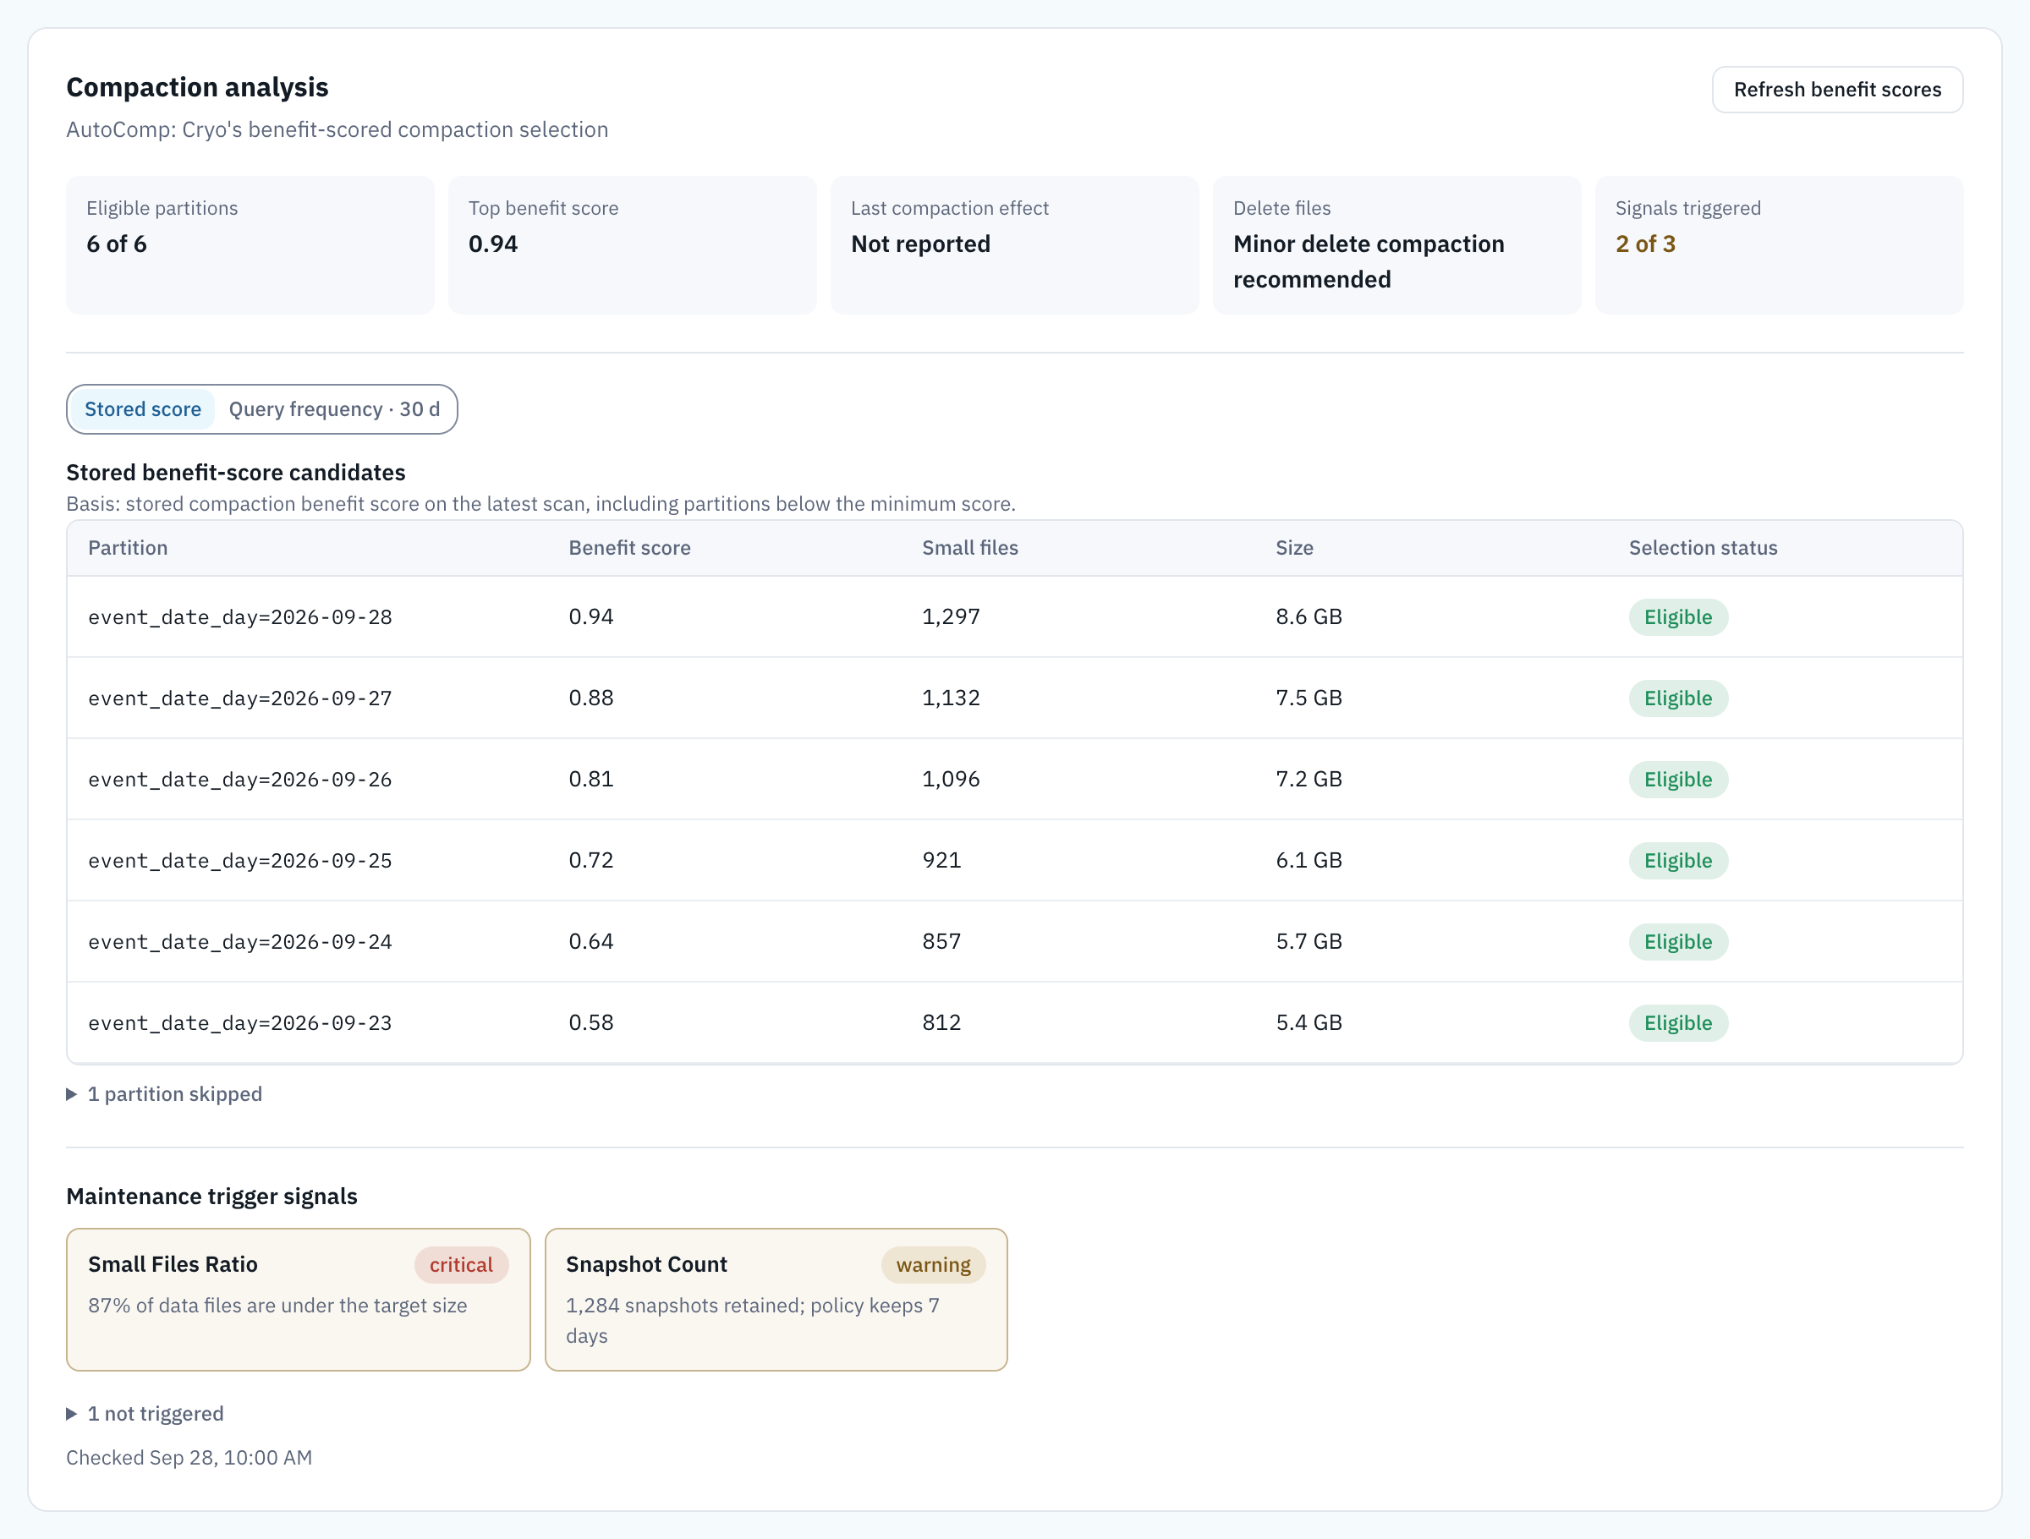Screen dimensions: 2030x1539
Task: Click Eligible badge in the 2026-09-28 row
Action: [x=1677, y=617]
